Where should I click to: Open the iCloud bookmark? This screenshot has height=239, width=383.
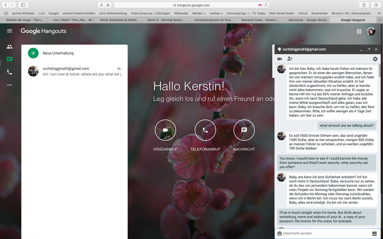coord(303,13)
